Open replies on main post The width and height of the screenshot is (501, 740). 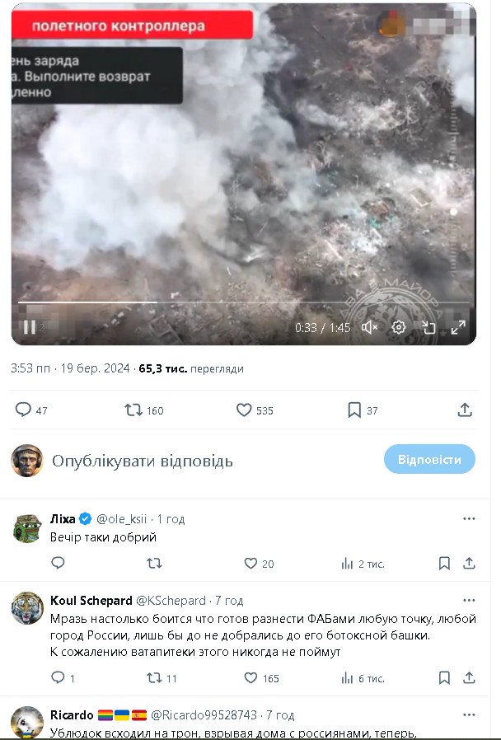point(24,410)
